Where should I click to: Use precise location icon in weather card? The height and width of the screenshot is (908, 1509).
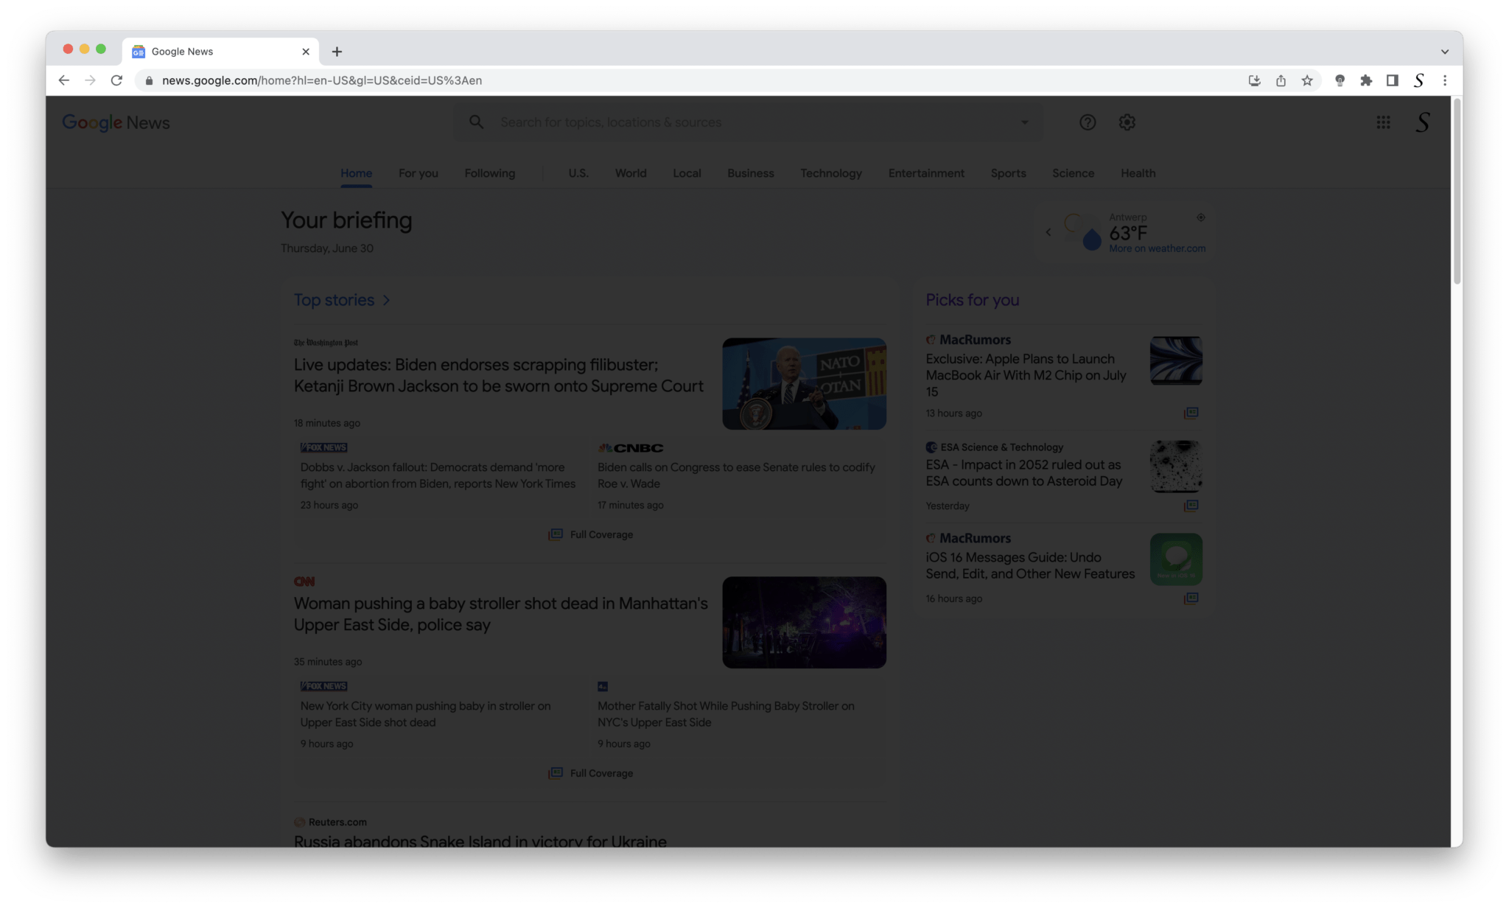coord(1201,217)
